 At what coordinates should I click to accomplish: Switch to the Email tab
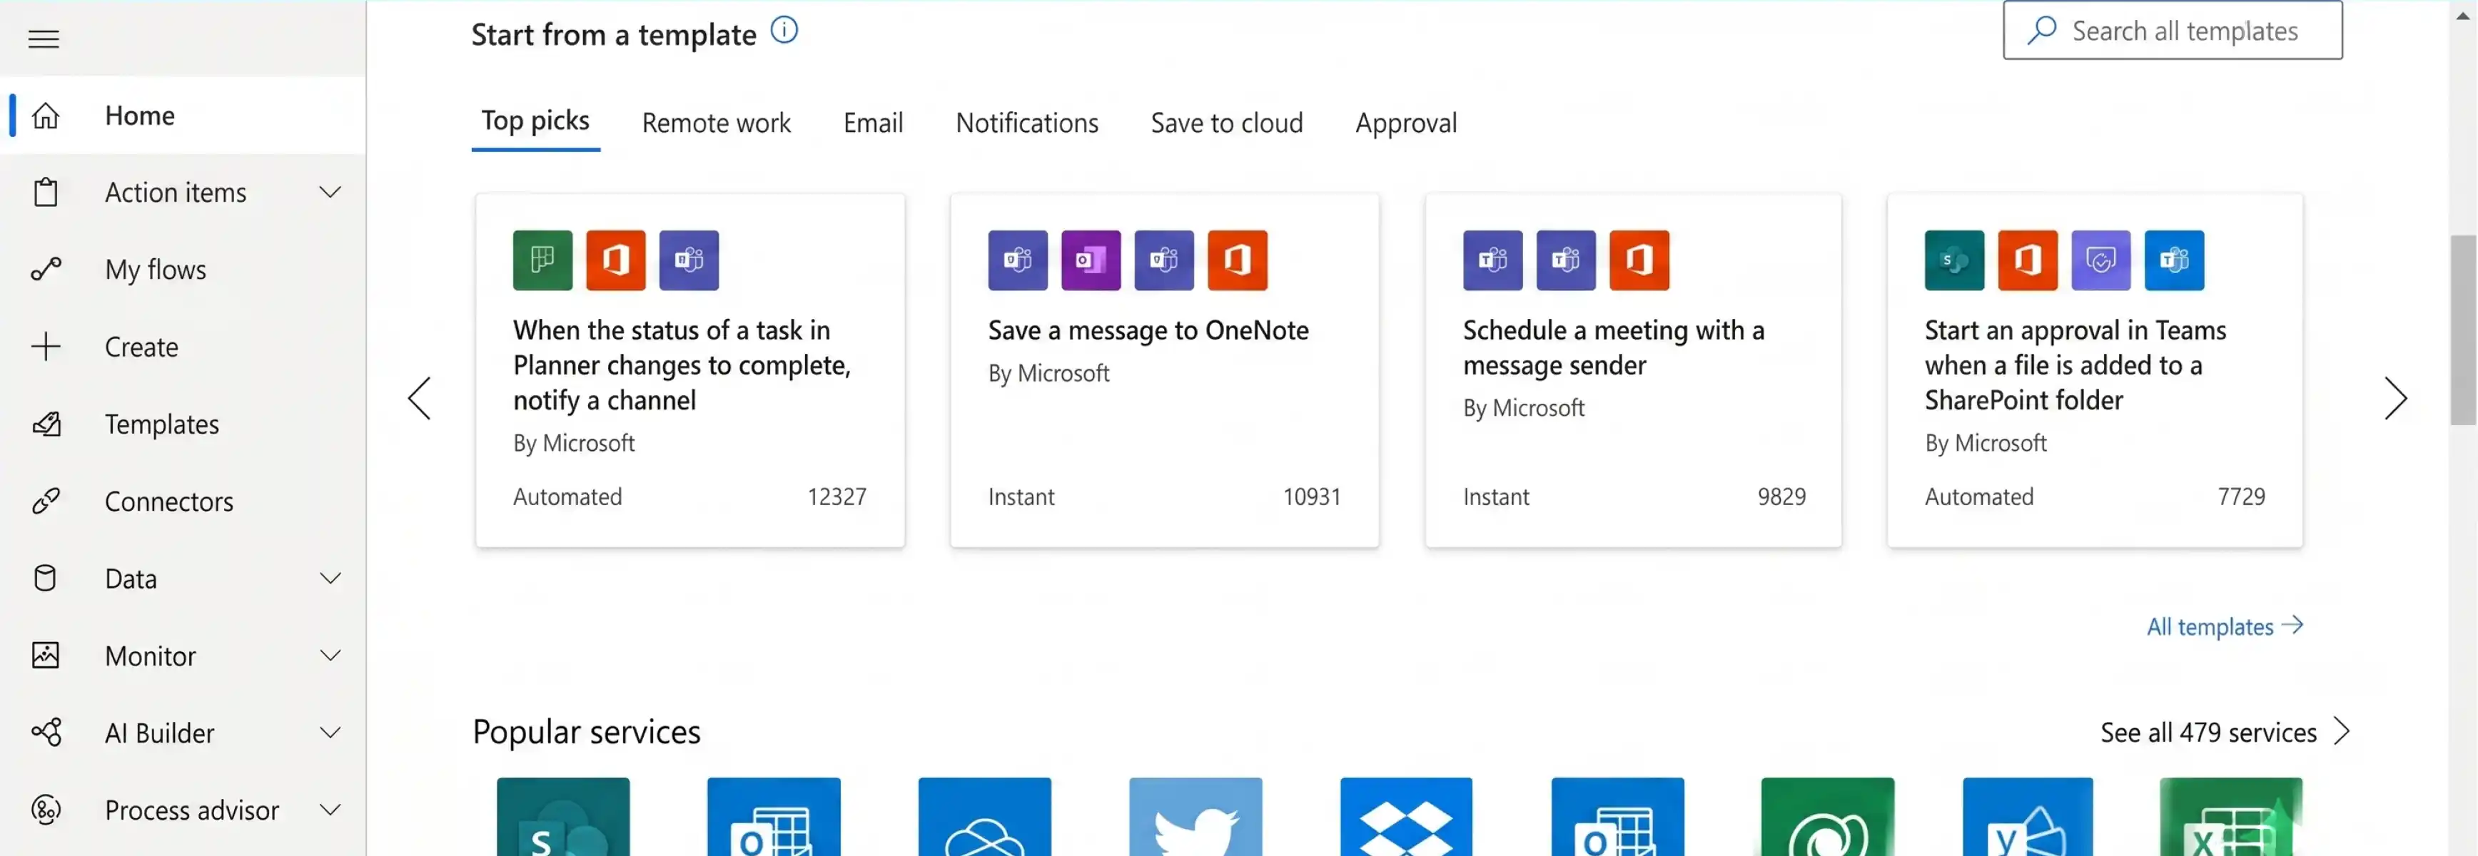point(872,123)
